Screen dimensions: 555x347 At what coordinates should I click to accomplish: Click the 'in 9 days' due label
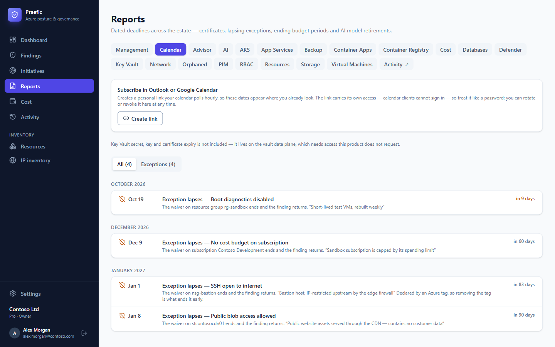click(525, 199)
